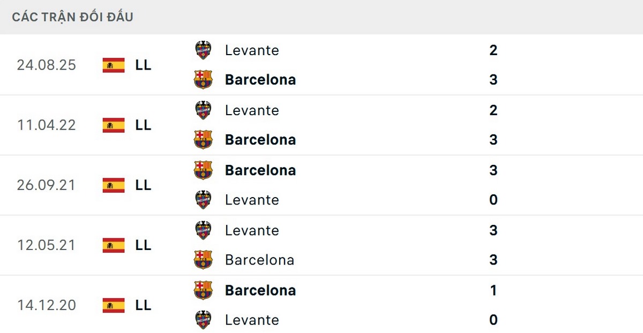Click the Barcelona badge in the 26.09.21 row

click(x=203, y=170)
